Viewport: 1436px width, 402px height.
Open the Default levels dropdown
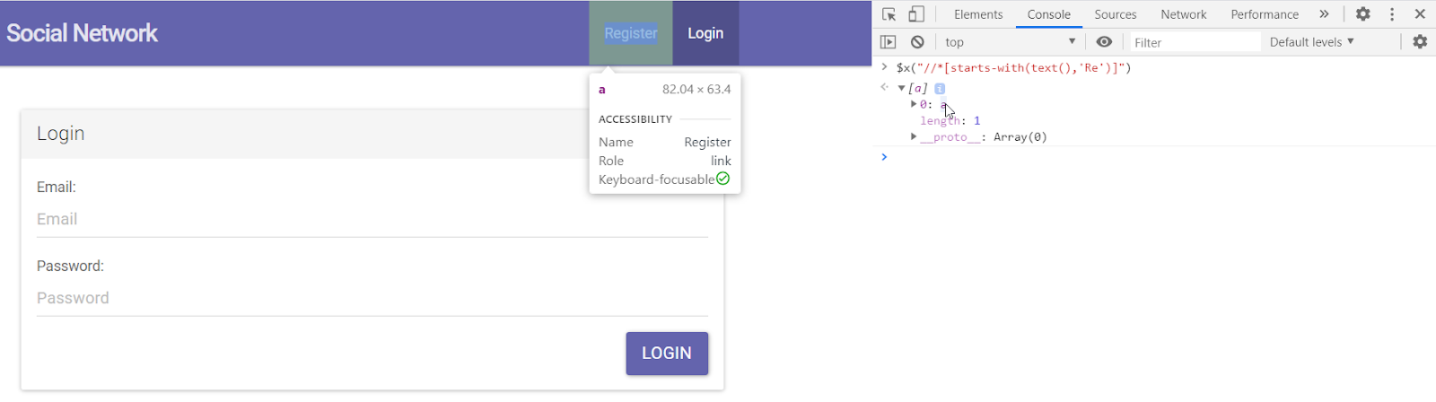tap(1311, 42)
